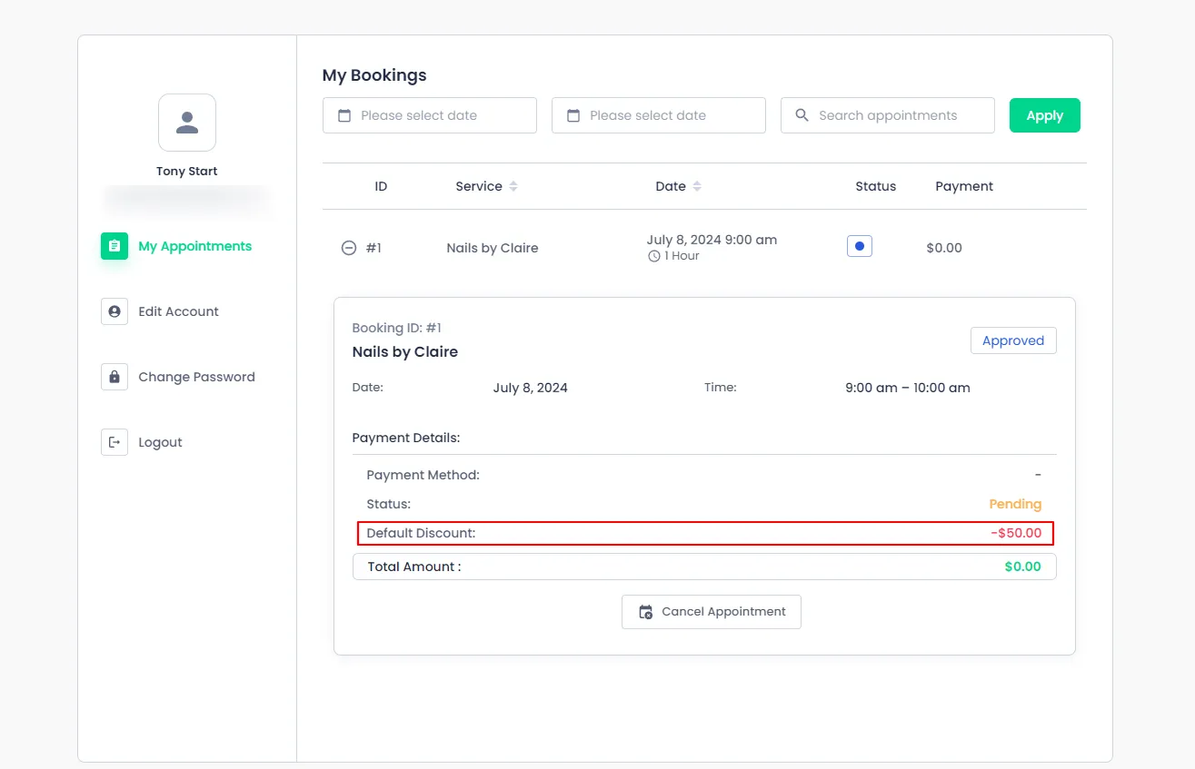Click the Approved status badge

[x=1013, y=340]
